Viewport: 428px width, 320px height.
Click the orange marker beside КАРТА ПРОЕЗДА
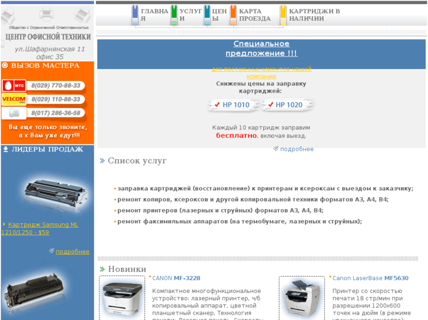233,15
